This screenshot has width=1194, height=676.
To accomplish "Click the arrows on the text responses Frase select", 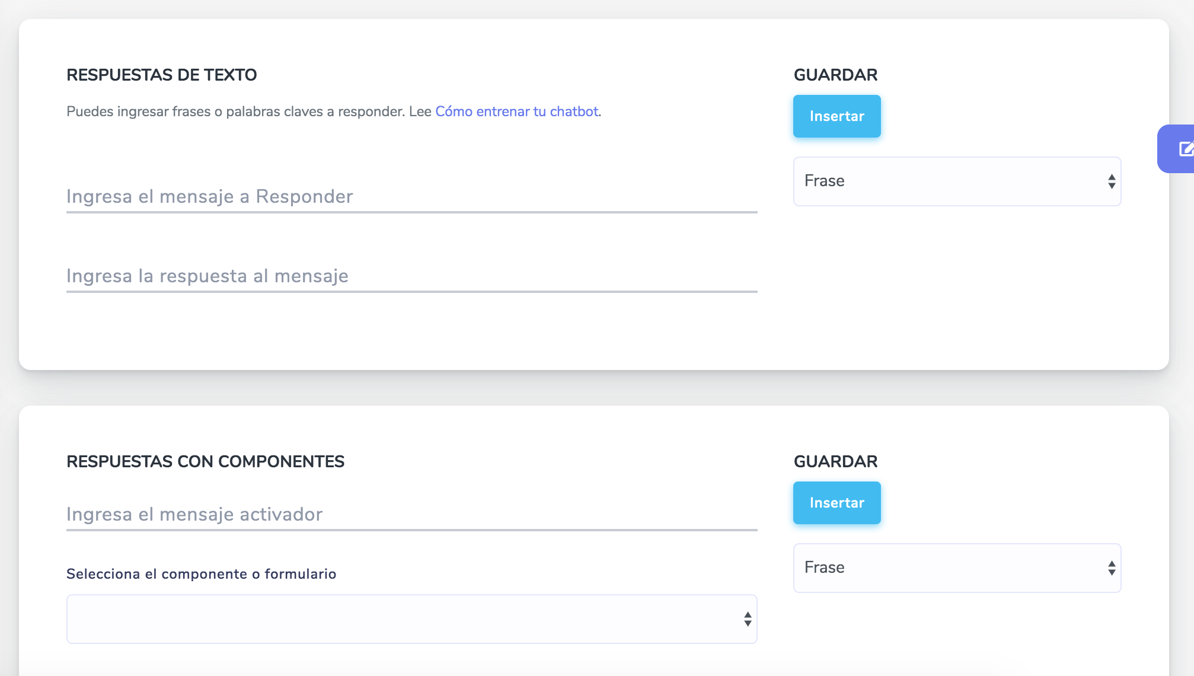I will click(1112, 181).
